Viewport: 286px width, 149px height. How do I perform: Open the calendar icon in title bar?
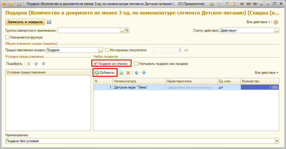click(234, 4)
